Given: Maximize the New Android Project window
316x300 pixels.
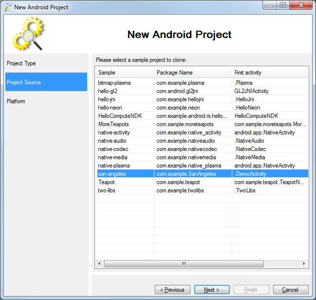Looking at the screenshot, I should (283, 5).
